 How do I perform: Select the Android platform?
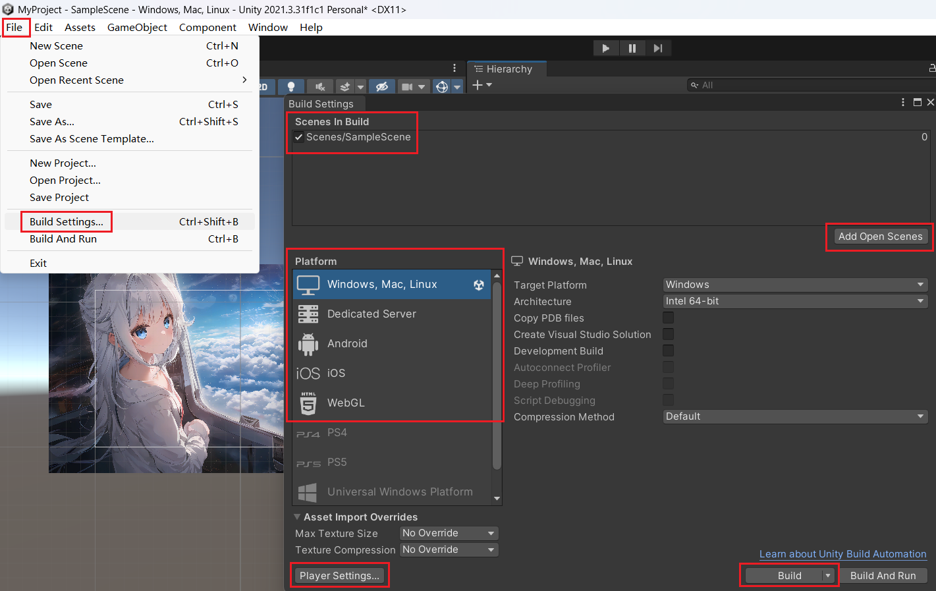pos(347,343)
